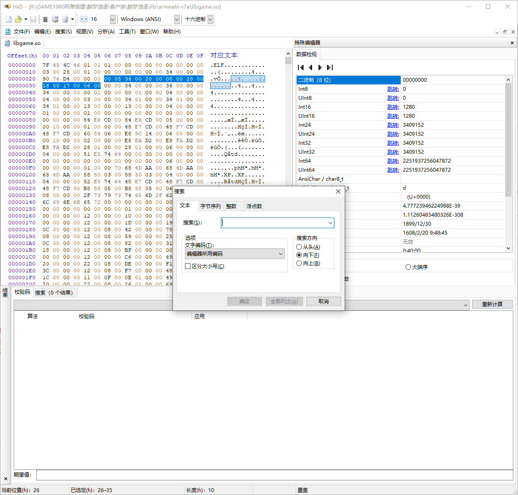Enable the 区分大小写 checkbox
Viewport: 518px width, 495px height.
click(188, 266)
